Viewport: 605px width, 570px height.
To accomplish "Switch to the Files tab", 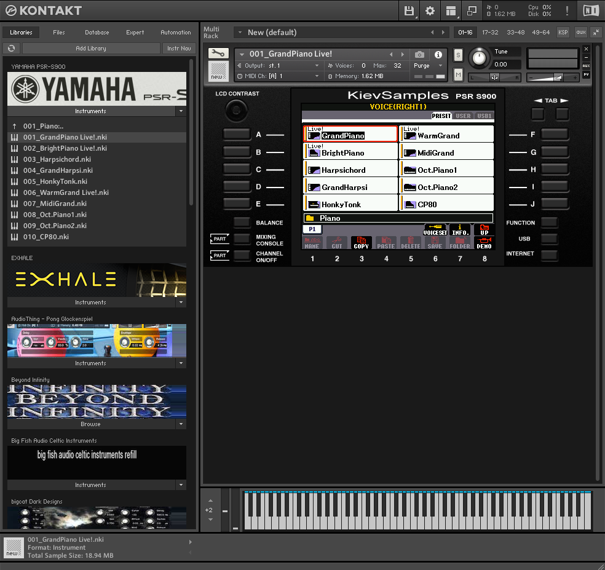I will click(x=59, y=33).
